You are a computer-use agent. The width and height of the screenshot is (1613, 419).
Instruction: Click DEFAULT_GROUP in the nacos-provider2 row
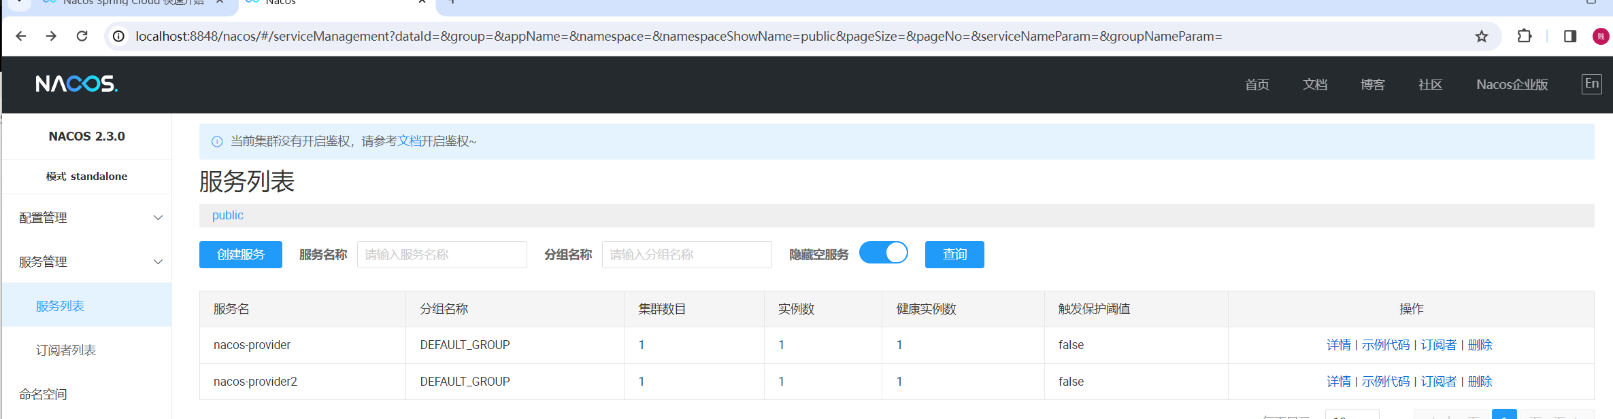(465, 382)
